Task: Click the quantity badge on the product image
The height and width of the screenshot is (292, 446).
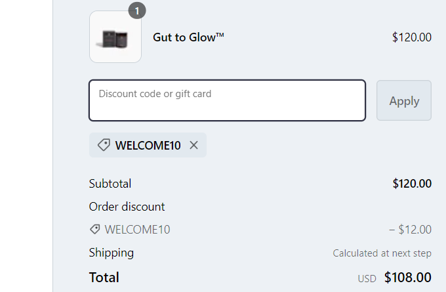Action: tap(137, 10)
